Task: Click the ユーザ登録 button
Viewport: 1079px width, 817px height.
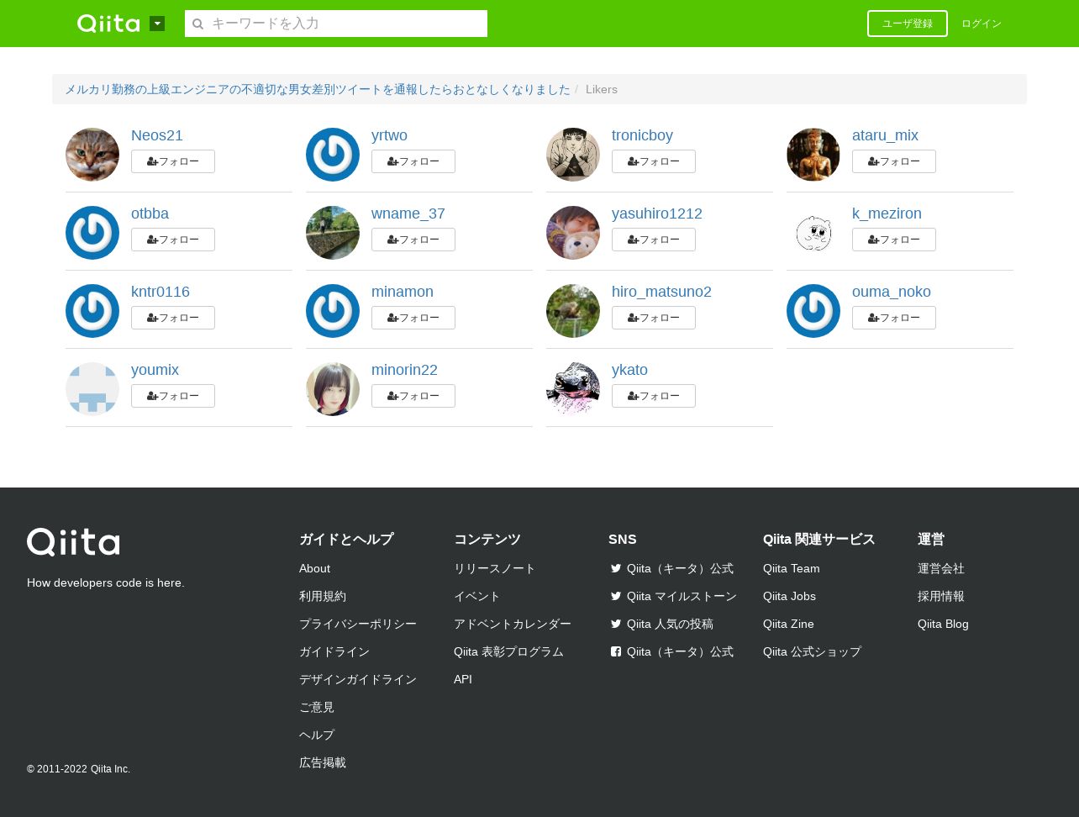Action: point(908,24)
